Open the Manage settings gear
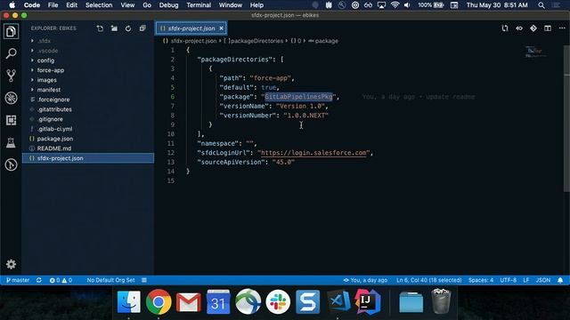The image size is (570, 320). point(11,264)
